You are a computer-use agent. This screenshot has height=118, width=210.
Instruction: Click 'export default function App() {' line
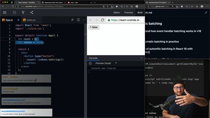[36, 35]
